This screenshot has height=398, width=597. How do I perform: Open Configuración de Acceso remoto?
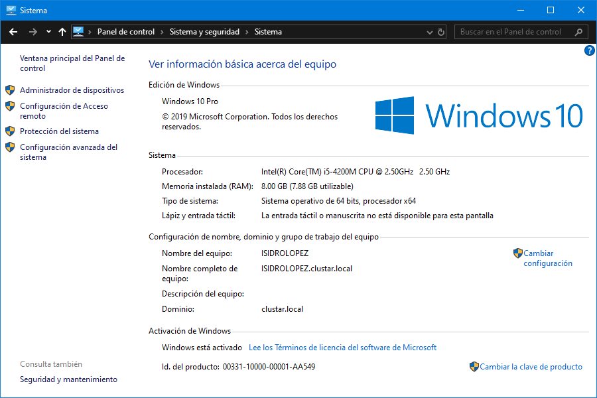tap(64, 111)
